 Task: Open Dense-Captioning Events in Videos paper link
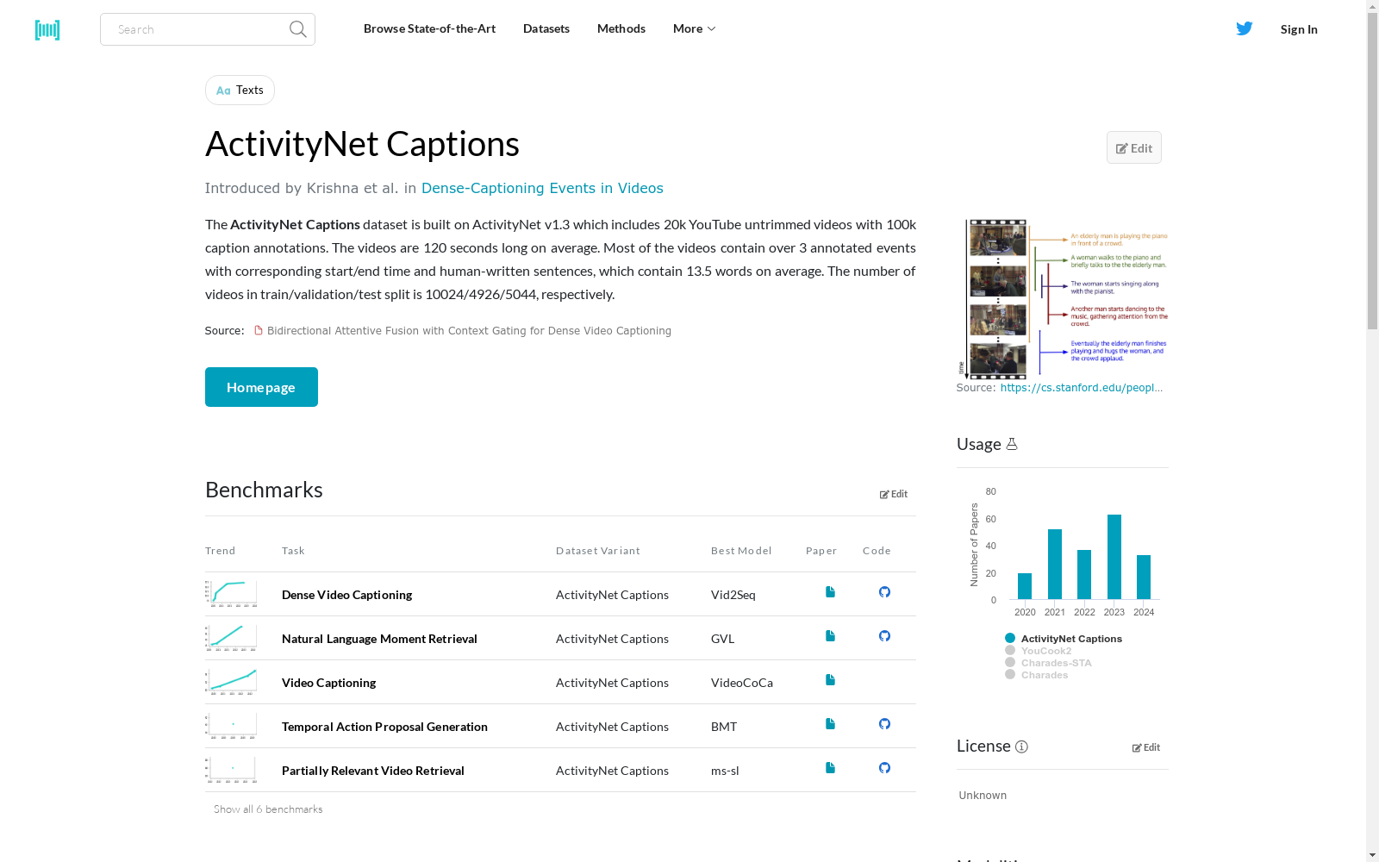[x=542, y=188]
